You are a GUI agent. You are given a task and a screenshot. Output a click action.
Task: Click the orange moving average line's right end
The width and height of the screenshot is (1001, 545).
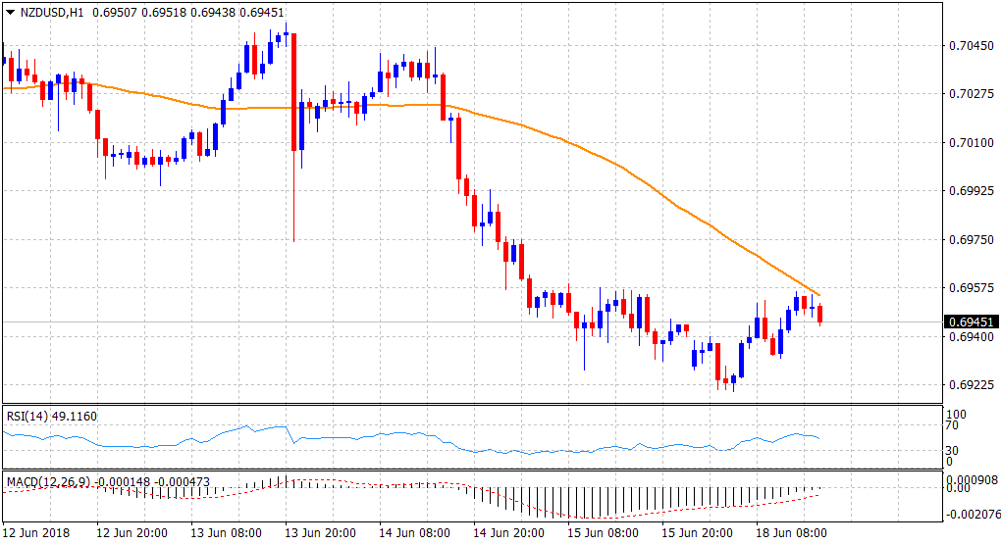click(818, 294)
